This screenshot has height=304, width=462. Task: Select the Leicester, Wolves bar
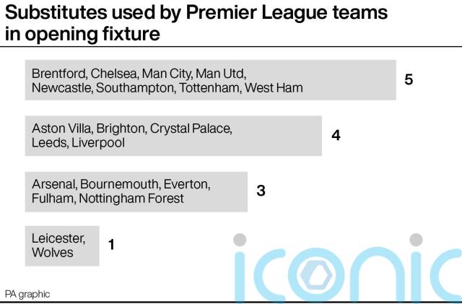pyautogui.click(x=62, y=246)
